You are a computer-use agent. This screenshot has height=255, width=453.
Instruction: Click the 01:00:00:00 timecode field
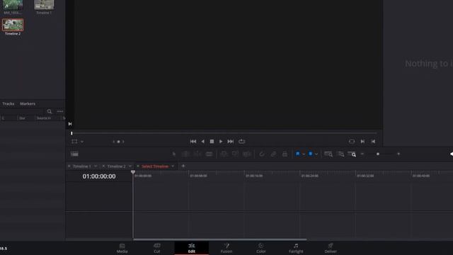point(99,176)
